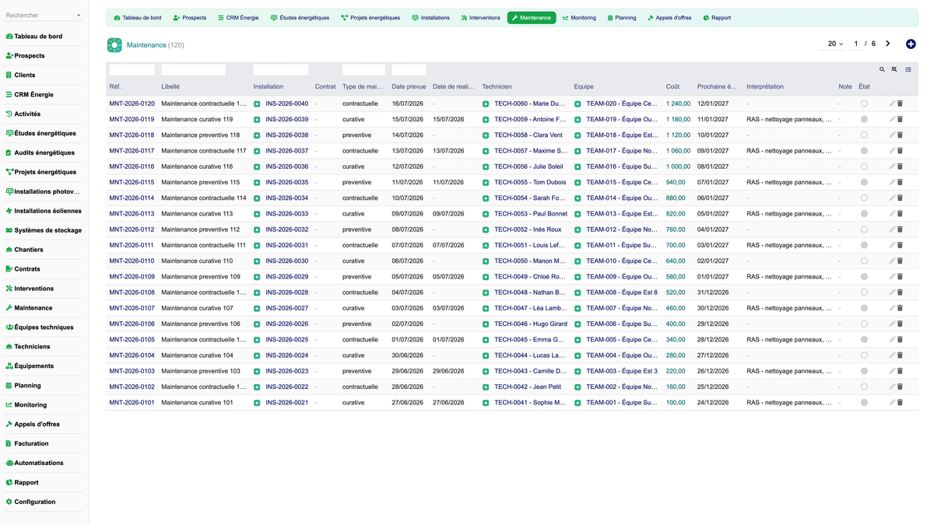This screenshot has width=934, height=532.
Task: Click the Réf. filter input field
Action: pyautogui.click(x=132, y=70)
